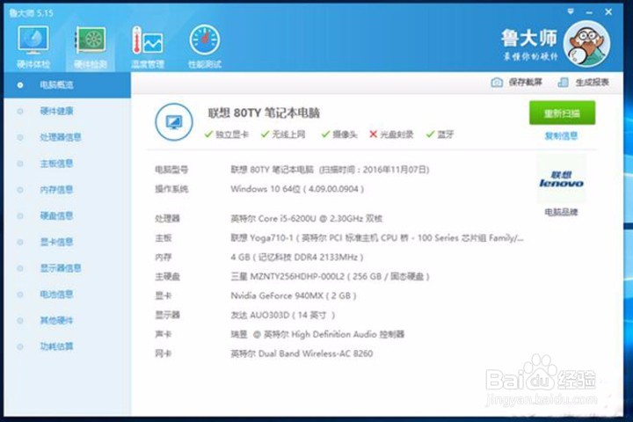Click the 光盘刻录 red X indicator
This screenshot has width=633, height=422.
[391, 135]
